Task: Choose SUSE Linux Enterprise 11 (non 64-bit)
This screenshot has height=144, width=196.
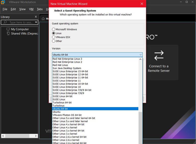Action: click(95, 81)
